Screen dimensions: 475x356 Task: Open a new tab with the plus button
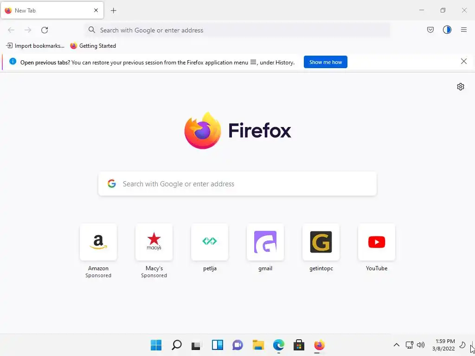click(x=113, y=11)
